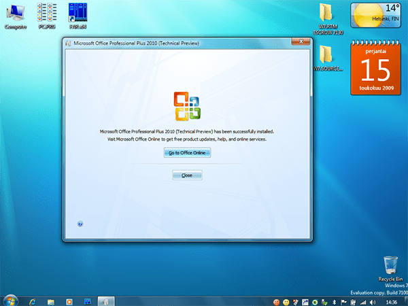
Task: Open the W7 RTM ESCROW 7130 folder
Action: coord(328,19)
